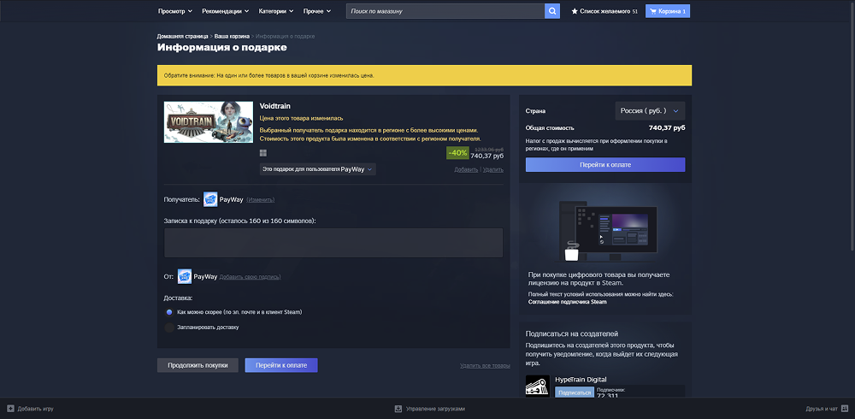
Task: Open Соглашение подписчика Steam link
Action: [567, 302]
